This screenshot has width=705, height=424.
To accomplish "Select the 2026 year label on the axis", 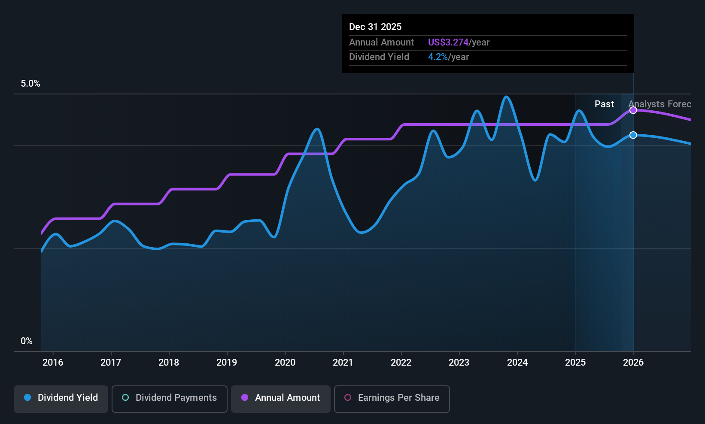I will tap(633, 363).
